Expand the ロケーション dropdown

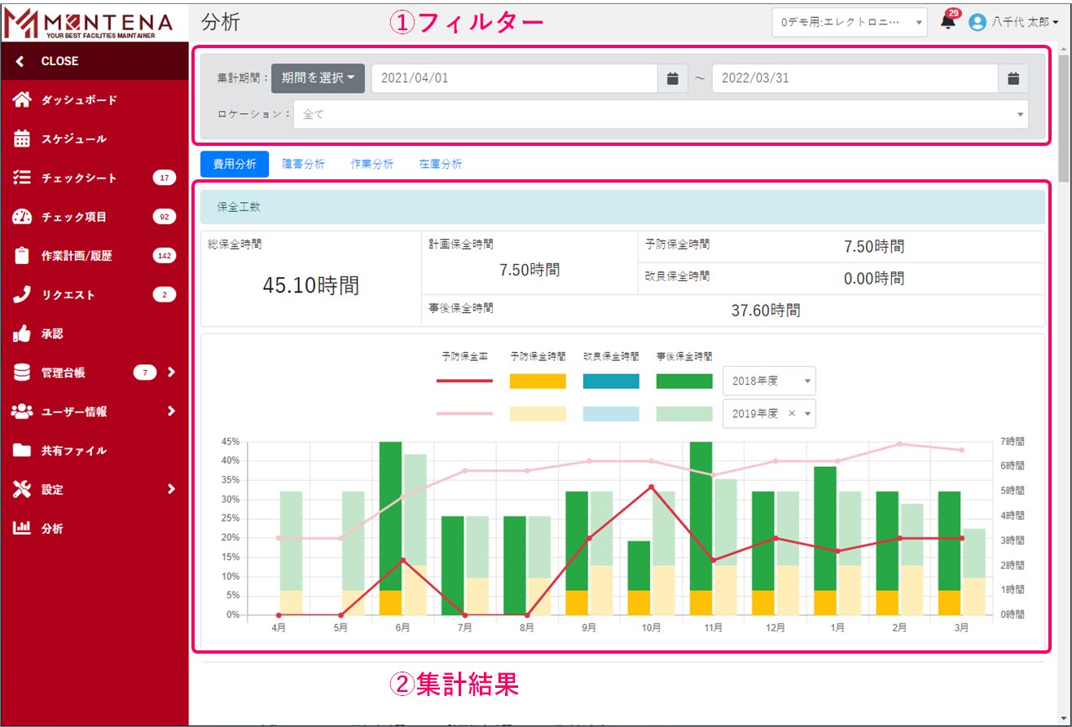point(660,115)
